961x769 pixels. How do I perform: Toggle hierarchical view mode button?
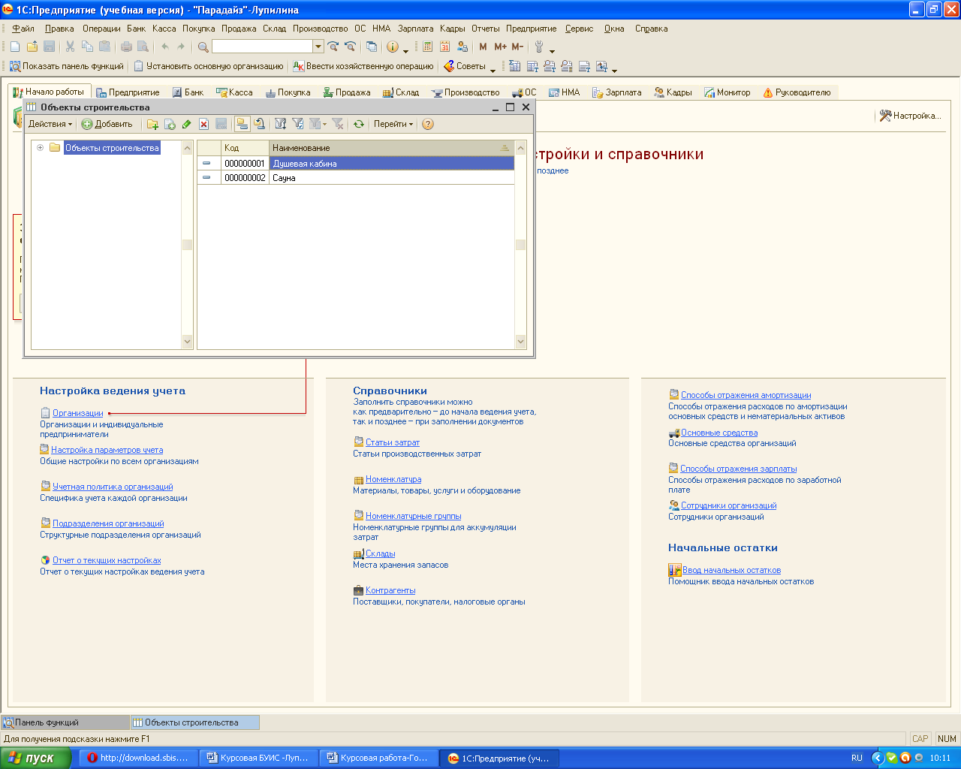pos(242,125)
